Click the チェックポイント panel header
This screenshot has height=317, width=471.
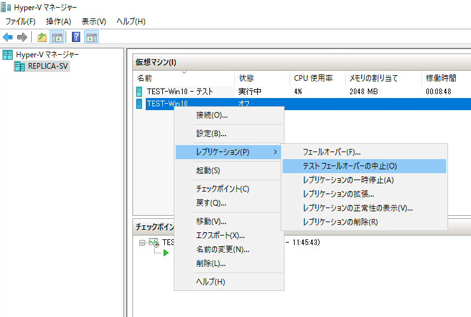[155, 227]
